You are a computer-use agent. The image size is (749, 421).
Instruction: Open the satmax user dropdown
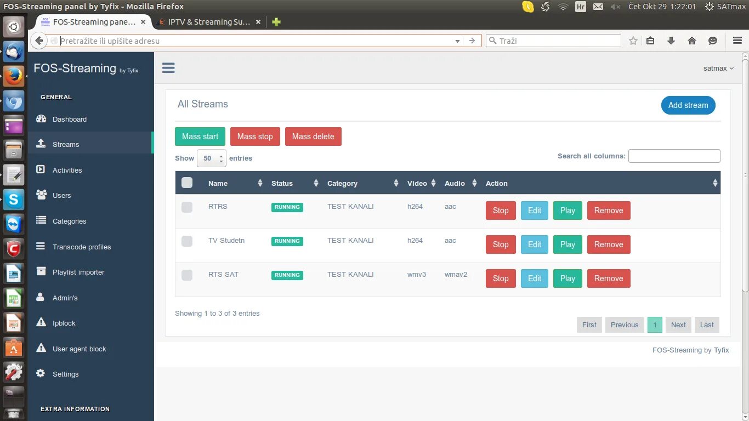pyautogui.click(x=718, y=69)
